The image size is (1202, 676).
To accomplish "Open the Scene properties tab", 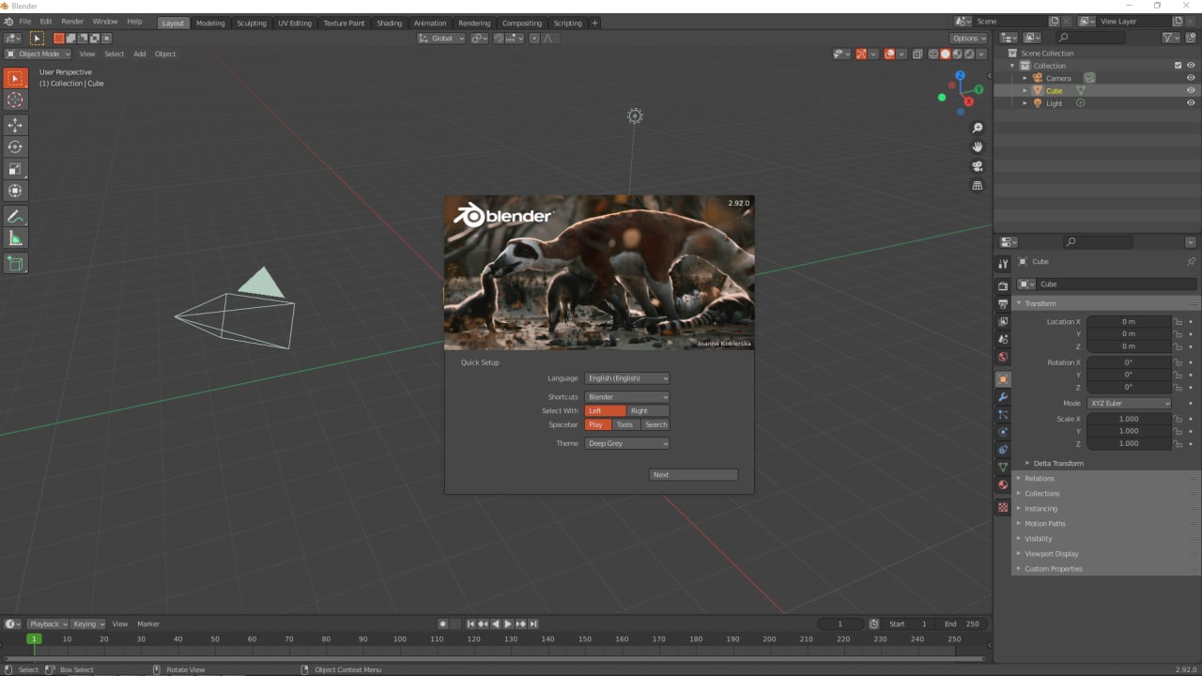I will [x=1003, y=339].
